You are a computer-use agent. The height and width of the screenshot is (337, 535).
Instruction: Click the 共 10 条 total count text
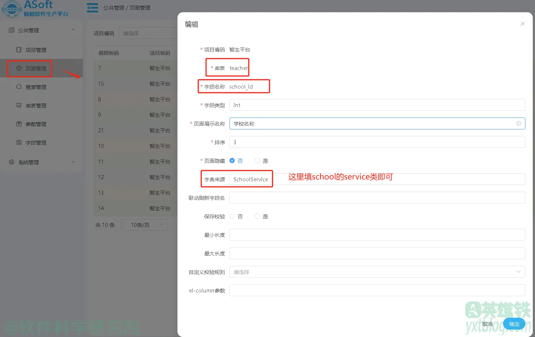(x=105, y=225)
